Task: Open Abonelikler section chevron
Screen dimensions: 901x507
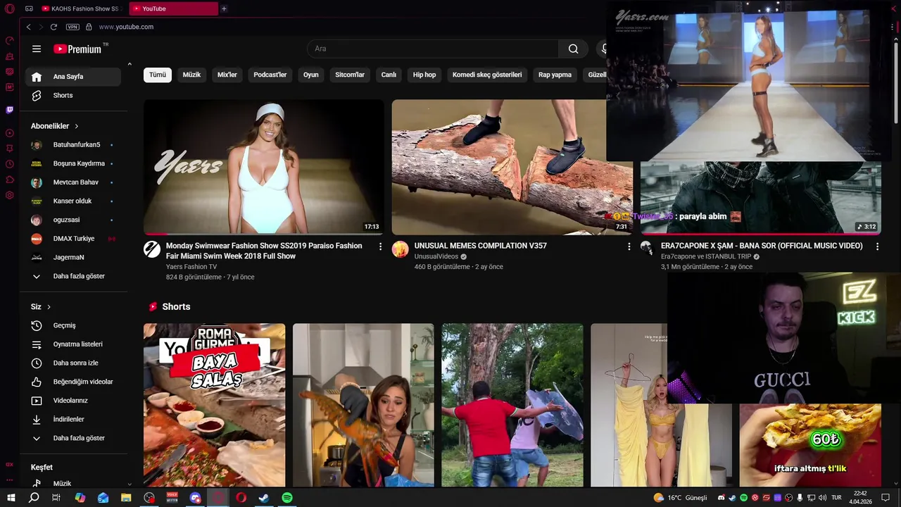Action: click(x=77, y=126)
